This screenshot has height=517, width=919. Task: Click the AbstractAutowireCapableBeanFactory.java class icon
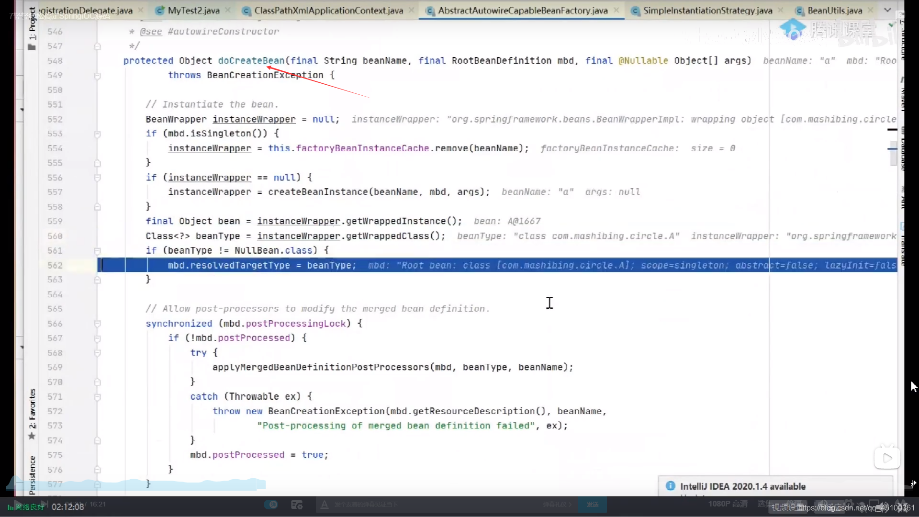[430, 11]
